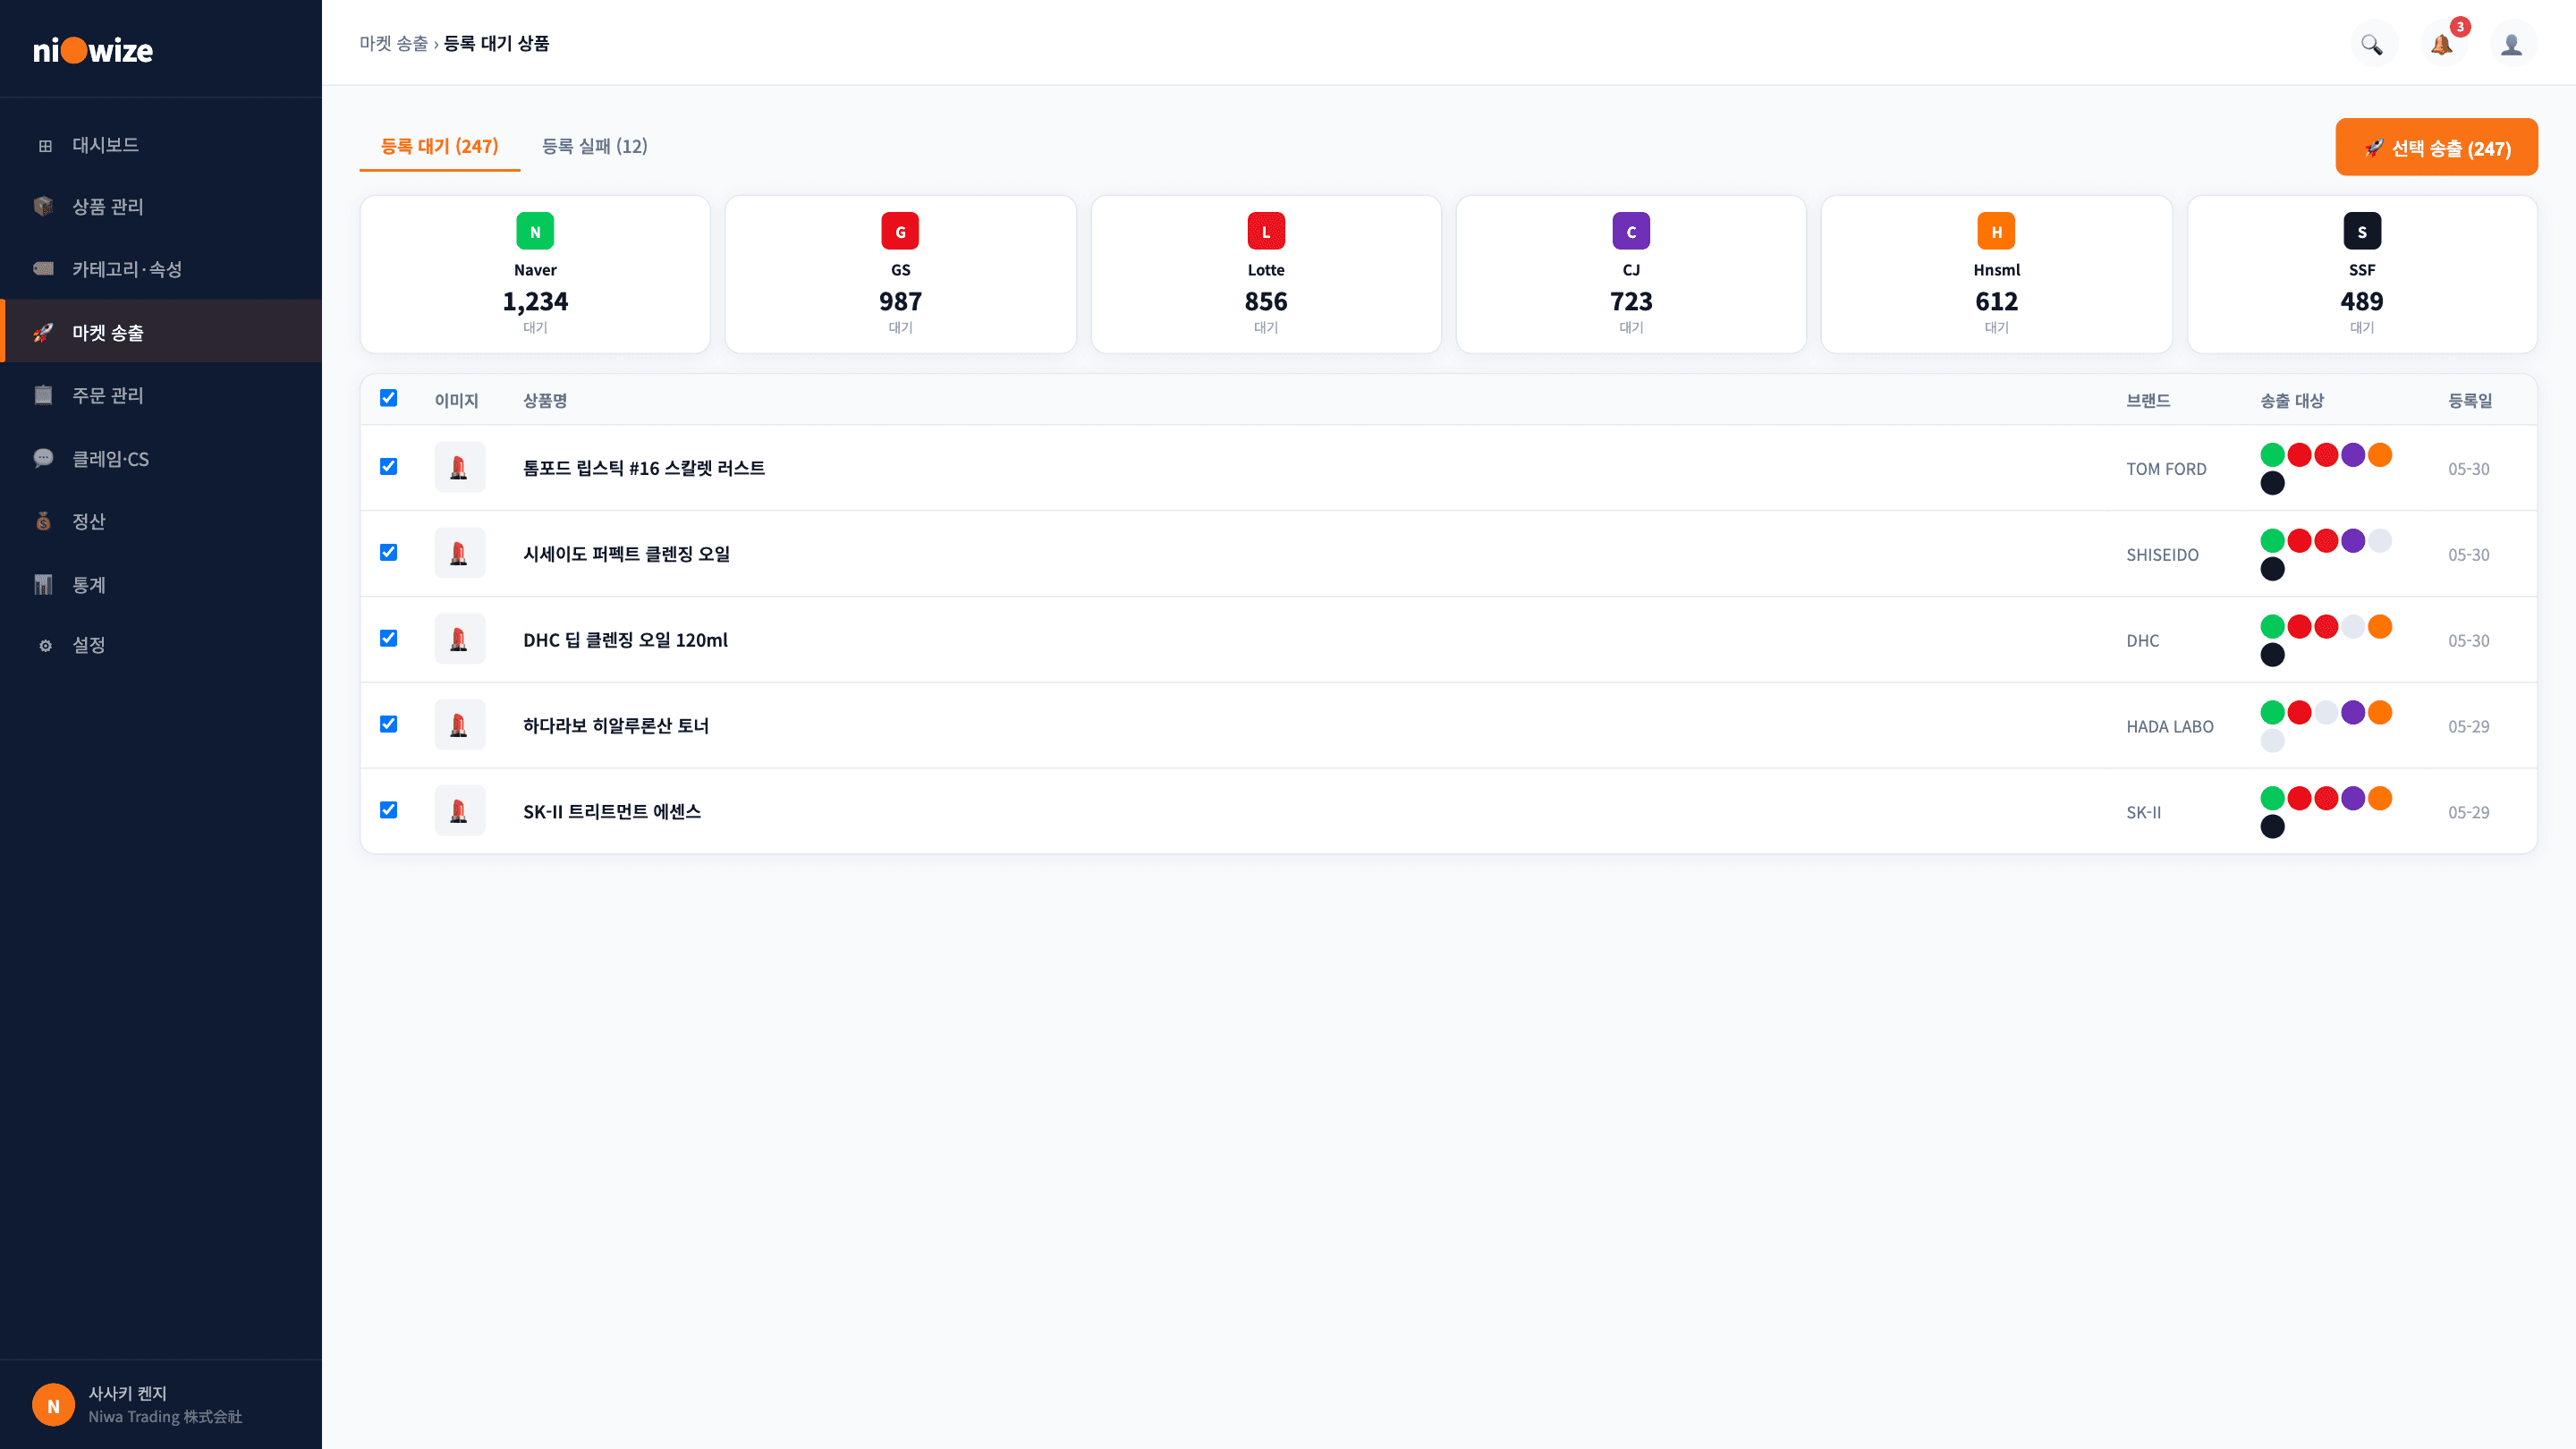Image resolution: width=2576 pixels, height=1449 pixels.
Task: Click the green dot in TOM FORD row
Action: click(2272, 455)
